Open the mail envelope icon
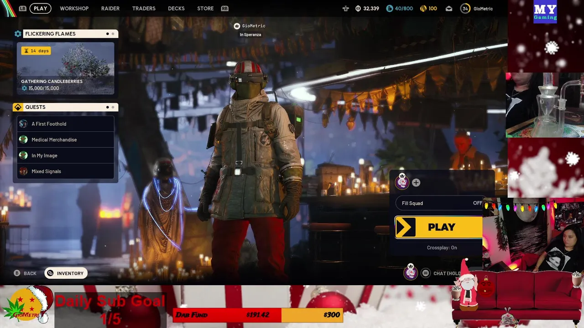 tap(449, 8)
